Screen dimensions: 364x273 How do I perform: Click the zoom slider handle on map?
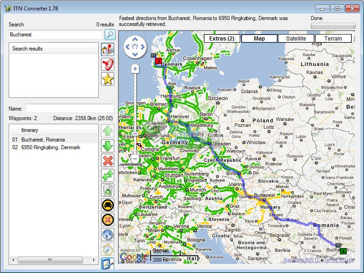pyautogui.click(x=135, y=134)
